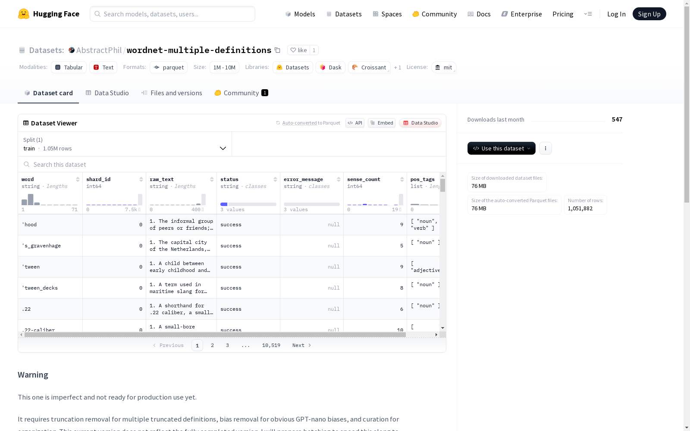The height and width of the screenshot is (431, 690).
Task: Filter by the Text modality tag
Action: point(103,67)
